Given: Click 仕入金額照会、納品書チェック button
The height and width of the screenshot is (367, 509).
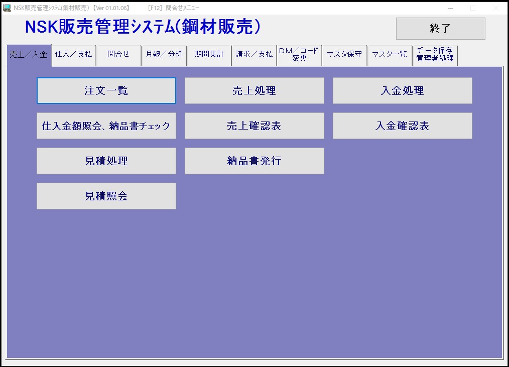Looking at the screenshot, I should point(106,126).
